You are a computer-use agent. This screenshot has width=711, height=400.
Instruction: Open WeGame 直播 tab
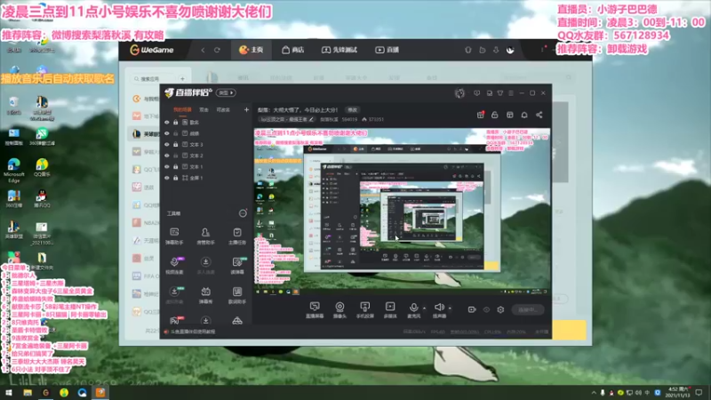tap(387, 50)
